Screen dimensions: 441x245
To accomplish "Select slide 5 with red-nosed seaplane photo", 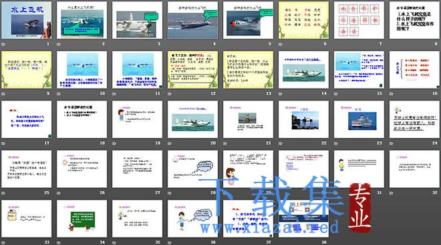I will coord(248,20).
